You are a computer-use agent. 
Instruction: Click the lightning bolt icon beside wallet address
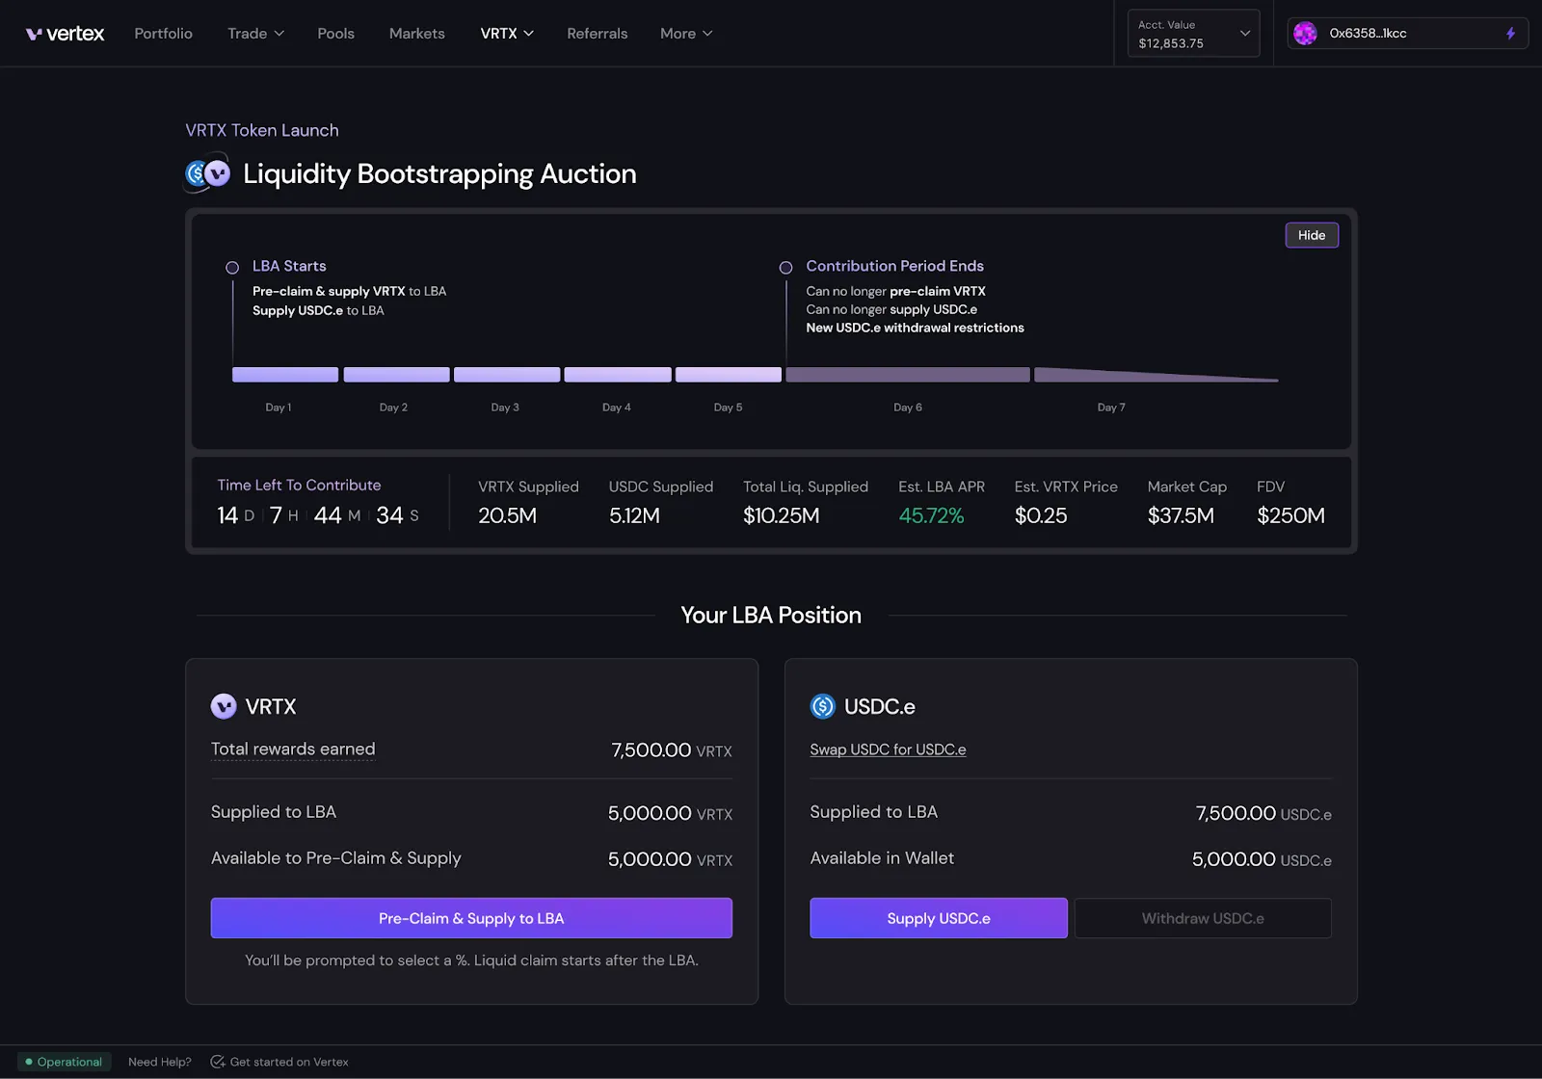(x=1509, y=33)
